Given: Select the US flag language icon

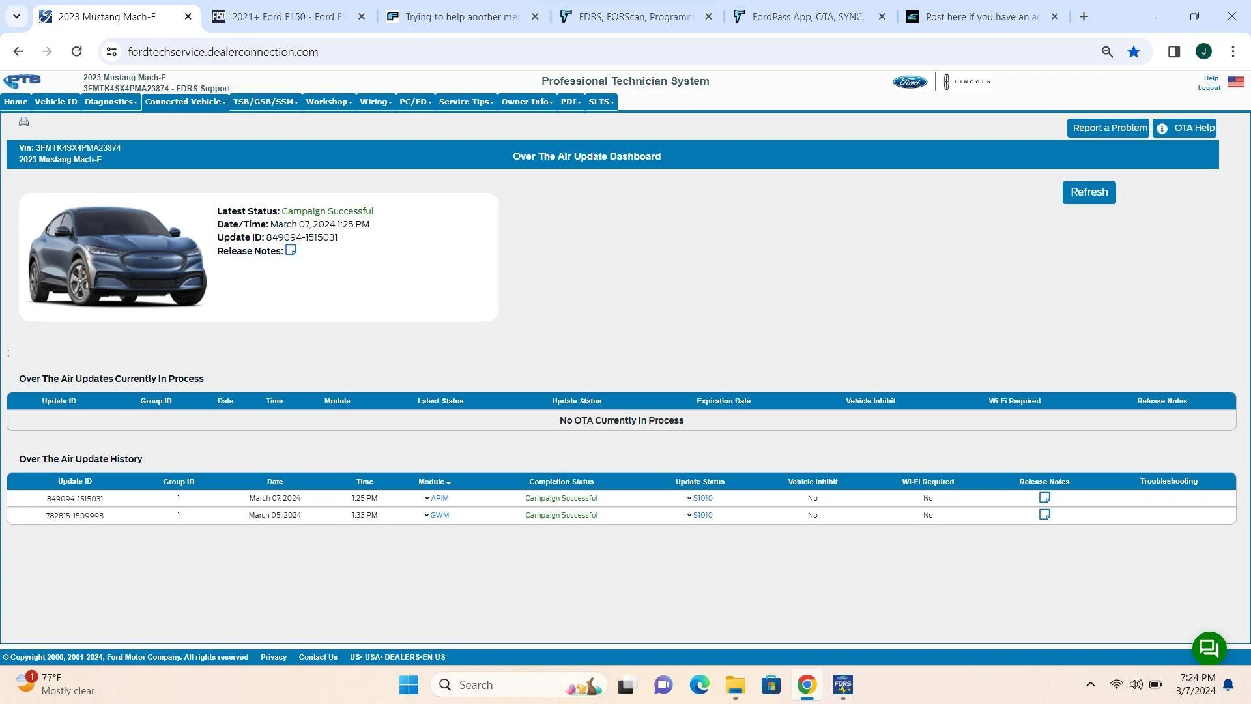Looking at the screenshot, I should (1235, 82).
